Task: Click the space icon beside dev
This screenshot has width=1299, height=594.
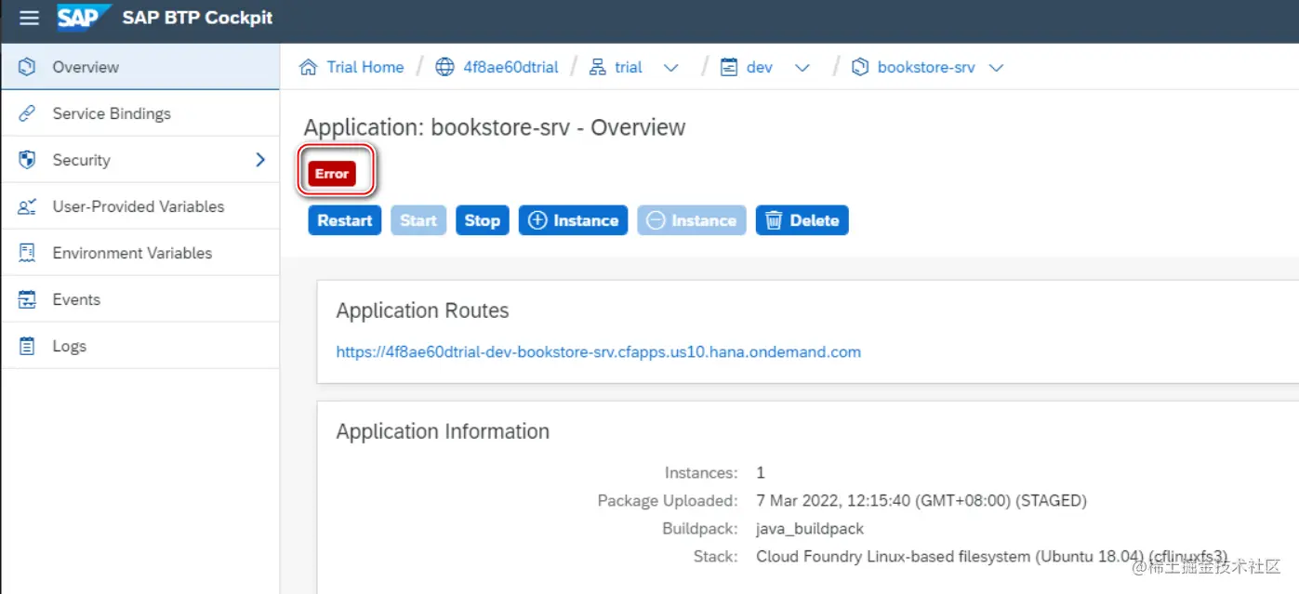Action: click(x=730, y=67)
